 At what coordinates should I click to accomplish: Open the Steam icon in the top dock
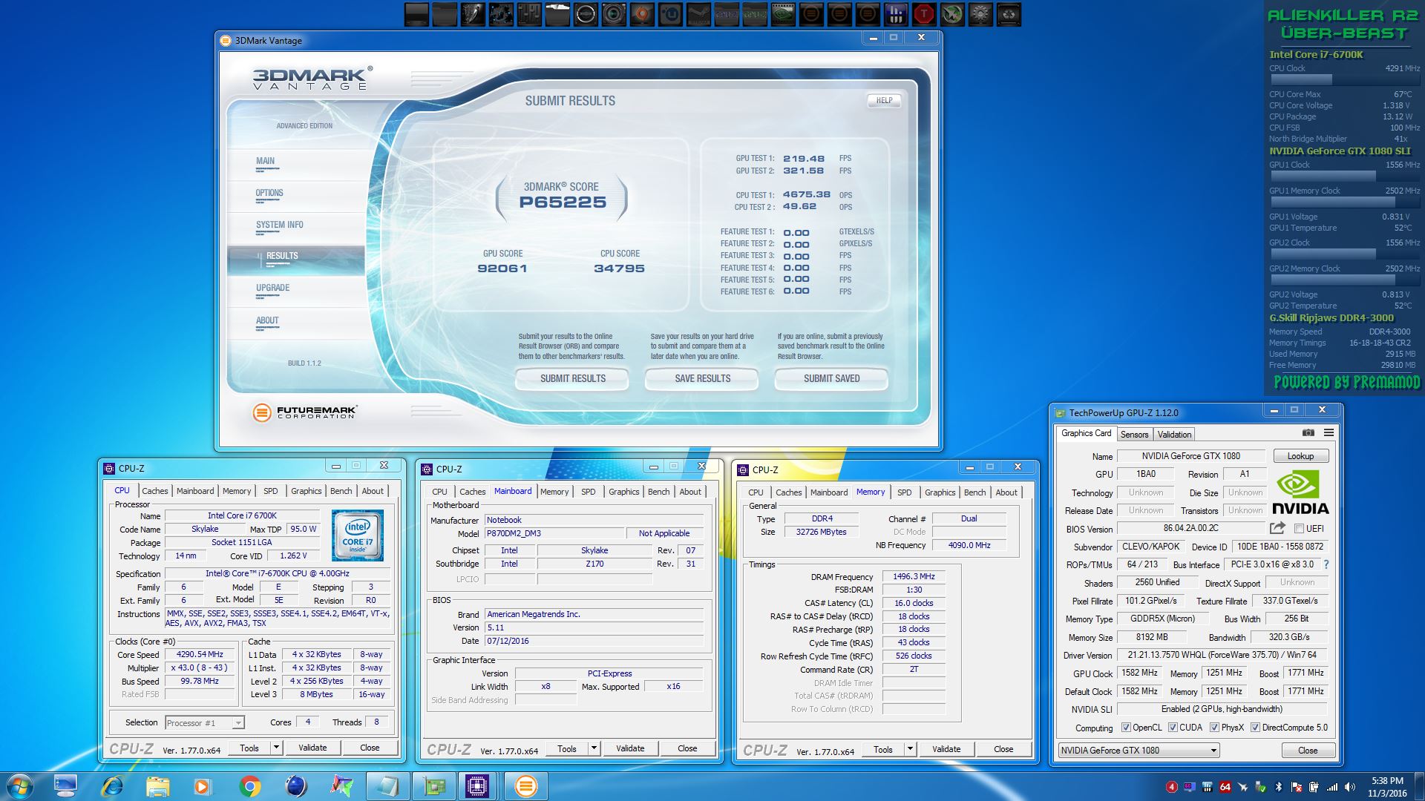[x=698, y=14]
